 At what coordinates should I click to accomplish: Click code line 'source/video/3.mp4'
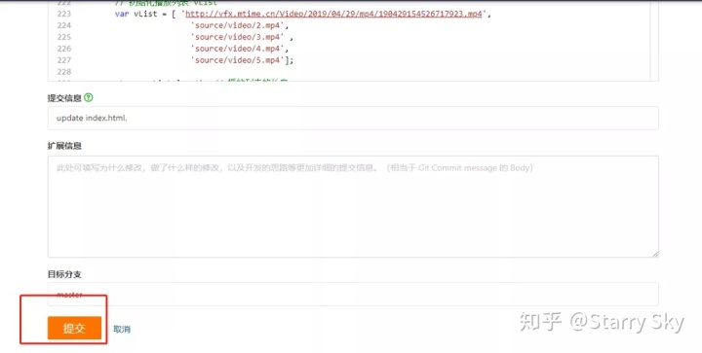click(242, 37)
